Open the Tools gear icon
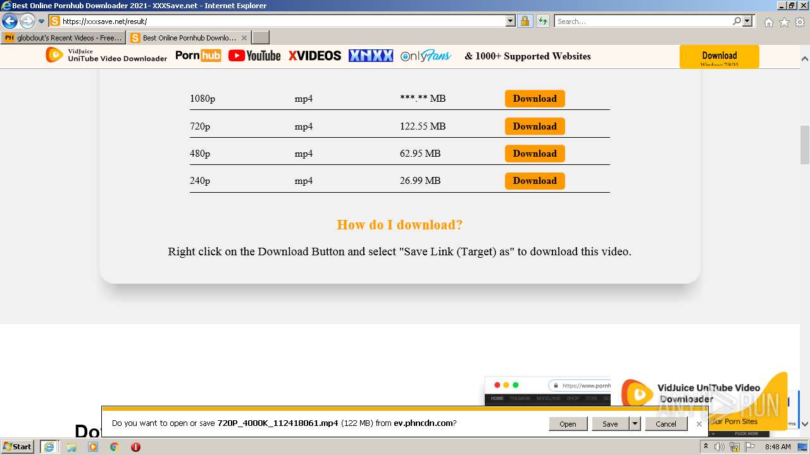Screen dimensions: 810x455 800,22
